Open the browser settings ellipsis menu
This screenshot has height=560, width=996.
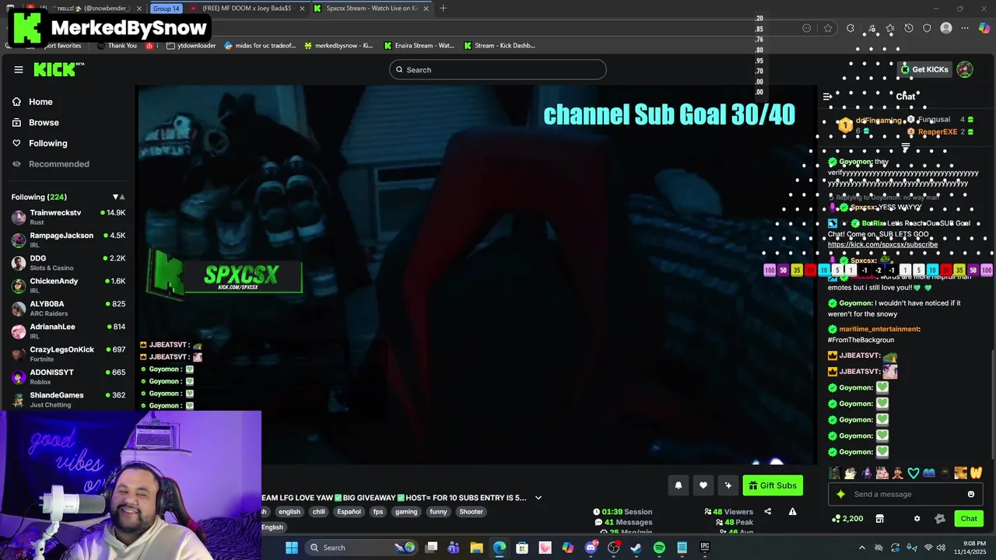[x=965, y=28]
